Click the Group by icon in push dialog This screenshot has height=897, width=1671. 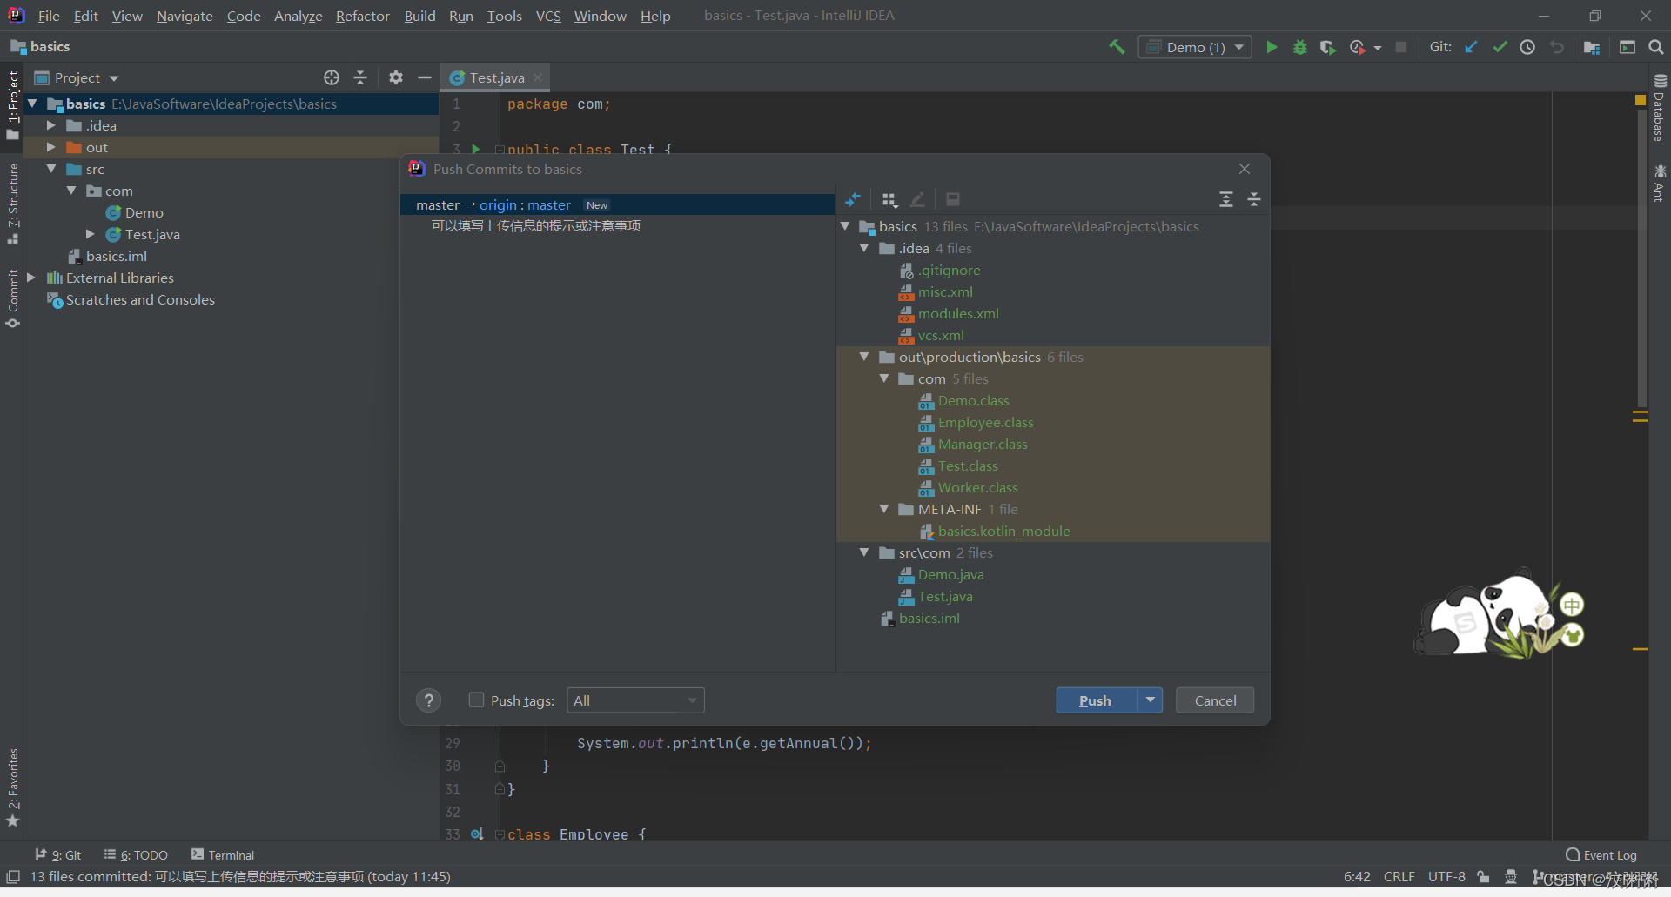tap(889, 200)
